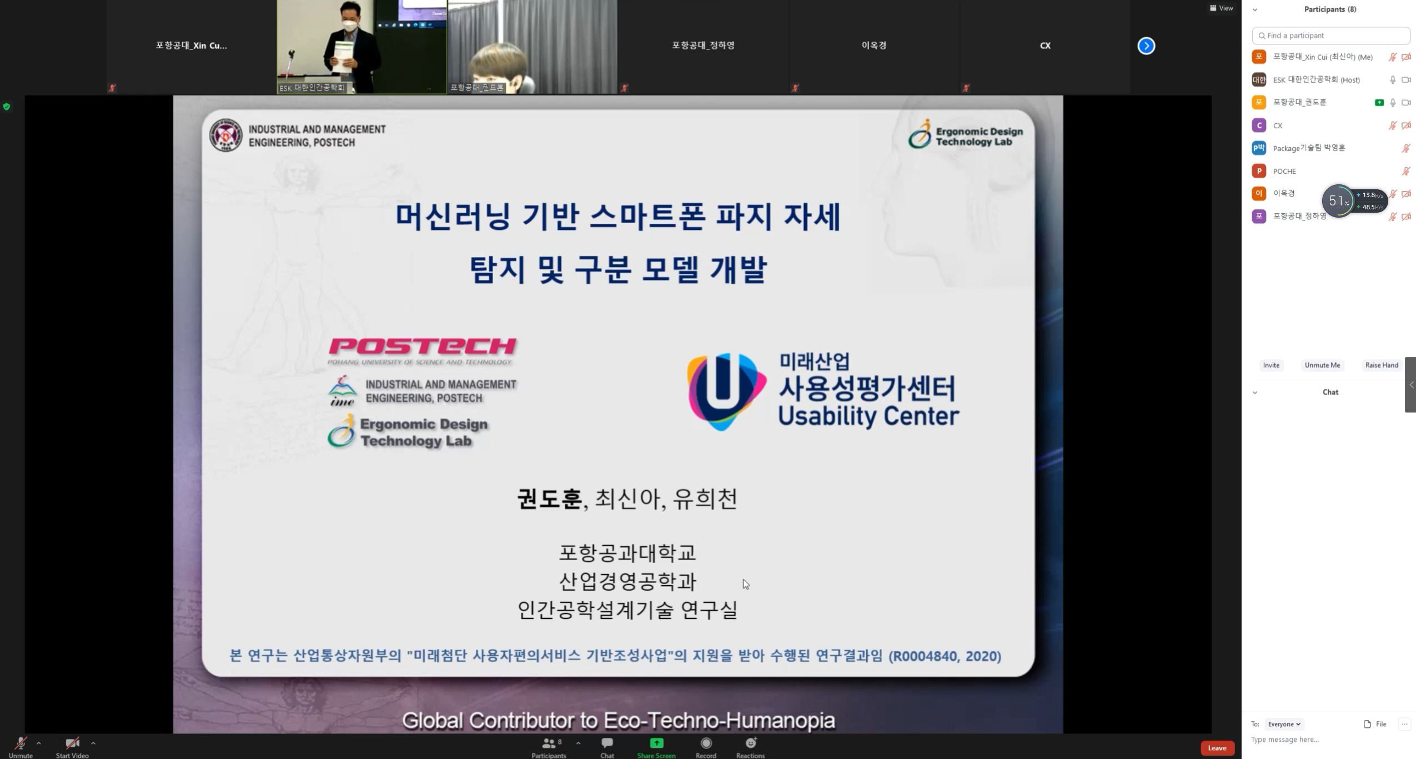
Task: Unmute the microphone
Action: [21, 743]
